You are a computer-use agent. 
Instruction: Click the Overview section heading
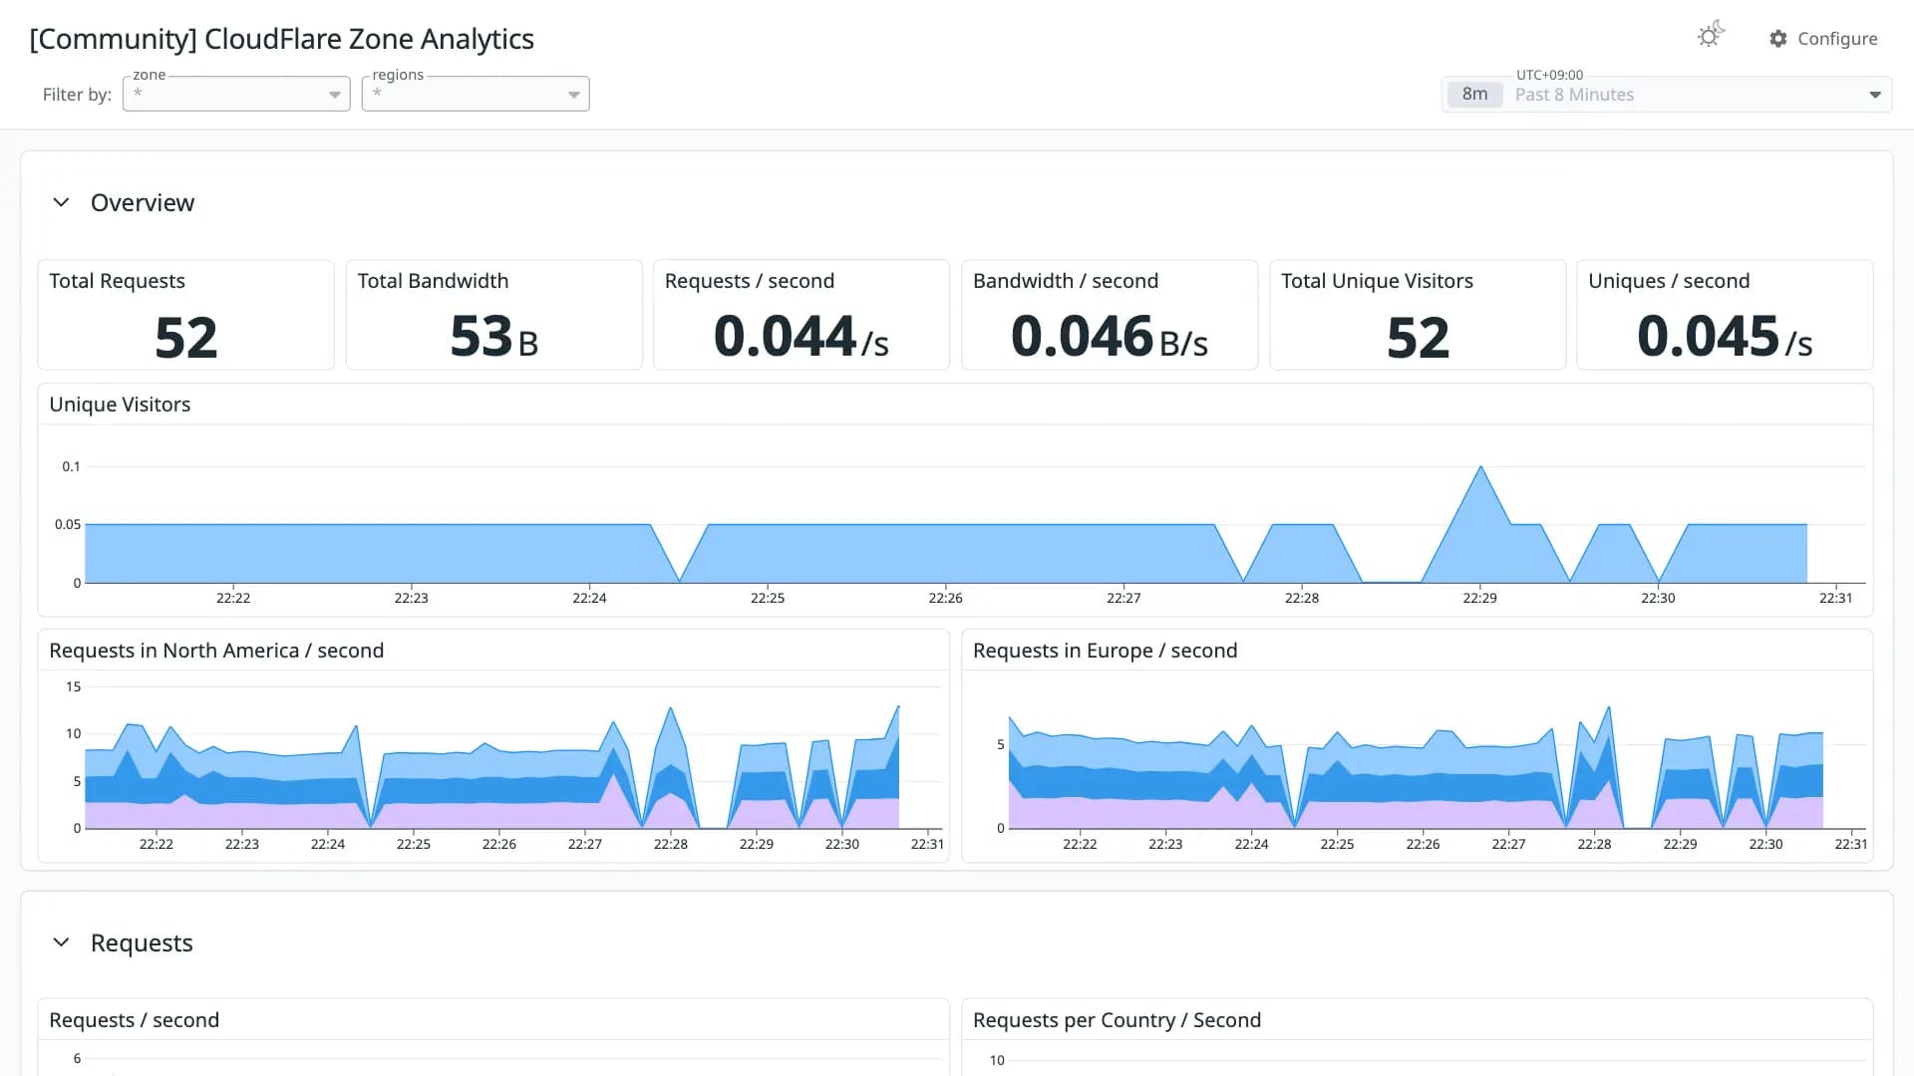pyautogui.click(x=143, y=202)
